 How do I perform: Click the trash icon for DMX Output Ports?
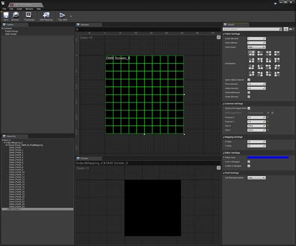(272, 113)
